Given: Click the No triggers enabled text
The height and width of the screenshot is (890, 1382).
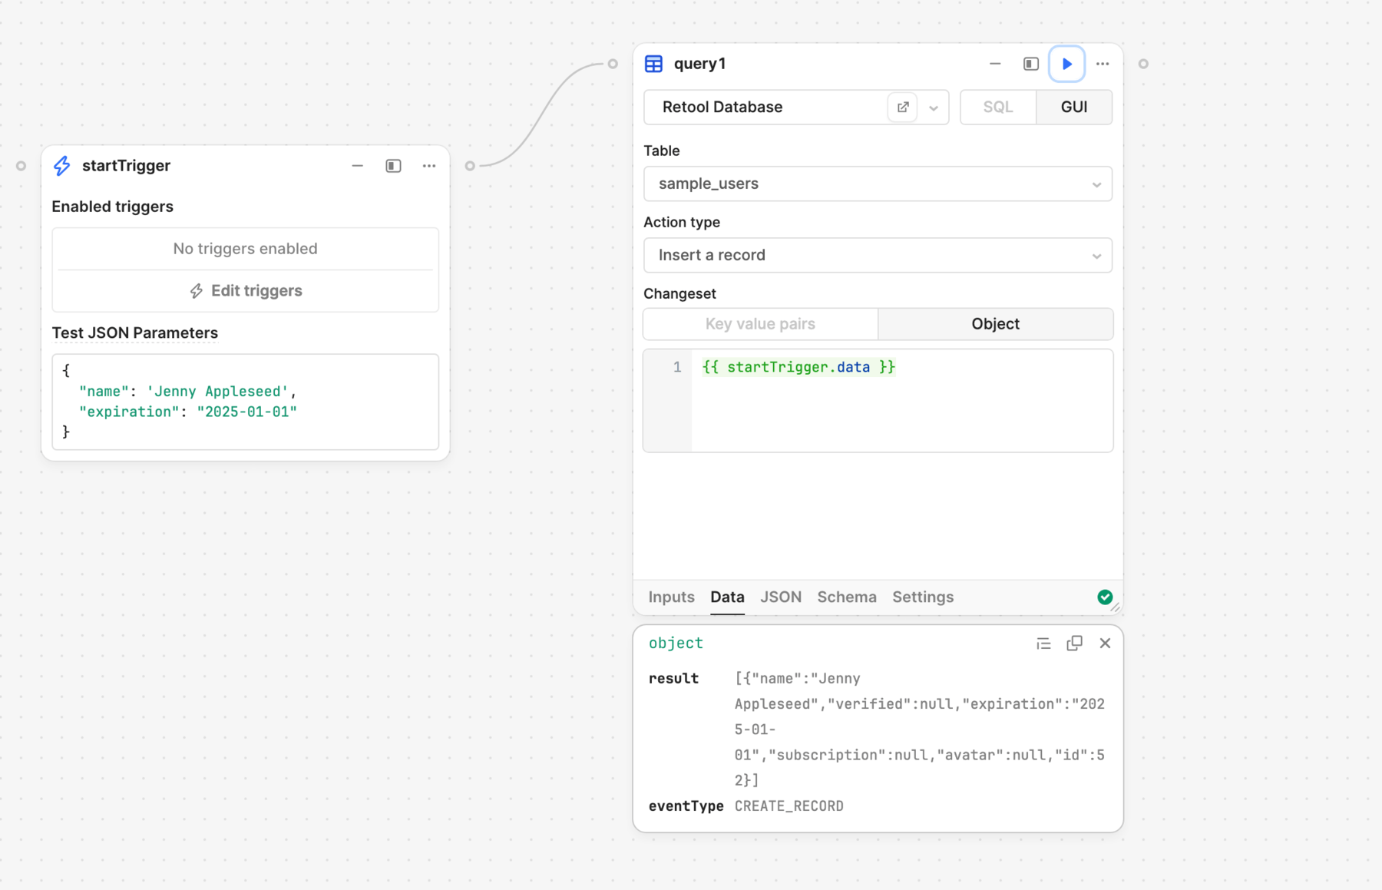Looking at the screenshot, I should 245,249.
